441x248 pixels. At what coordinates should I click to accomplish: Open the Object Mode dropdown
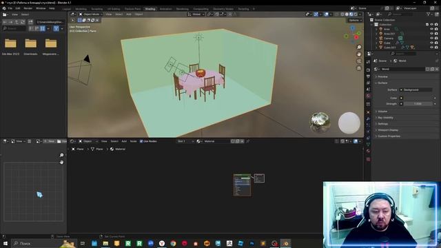click(90, 14)
